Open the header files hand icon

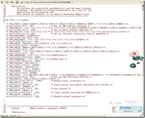coord(2,2)
